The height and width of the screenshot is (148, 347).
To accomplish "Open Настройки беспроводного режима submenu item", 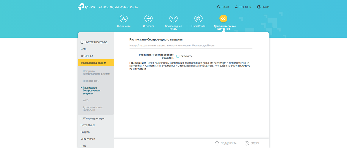I will pyautogui.click(x=96, y=73).
